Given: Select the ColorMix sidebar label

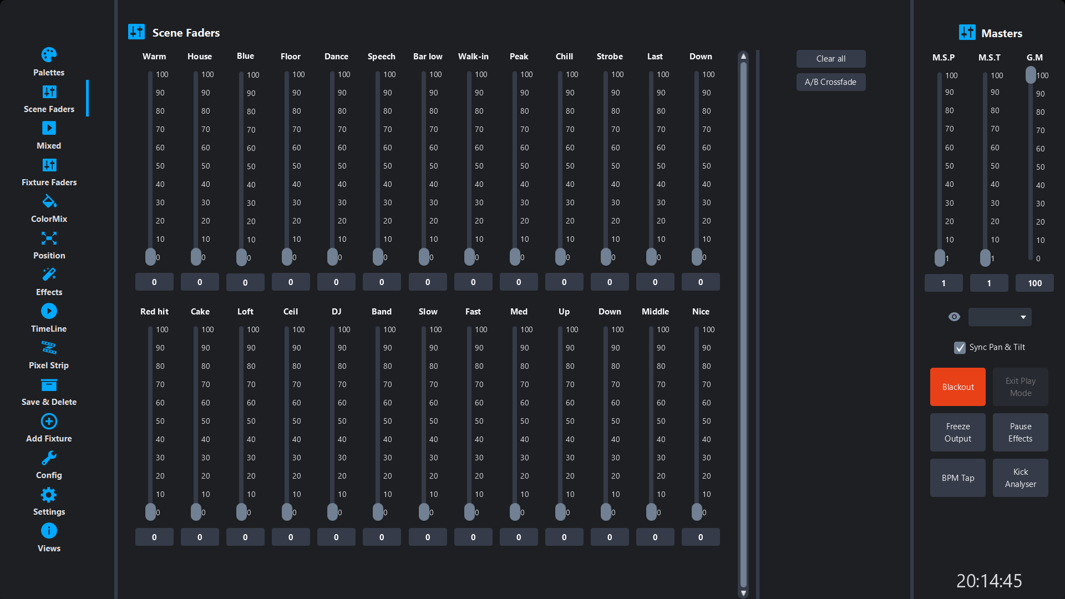Looking at the screenshot, I should [49, 219].
